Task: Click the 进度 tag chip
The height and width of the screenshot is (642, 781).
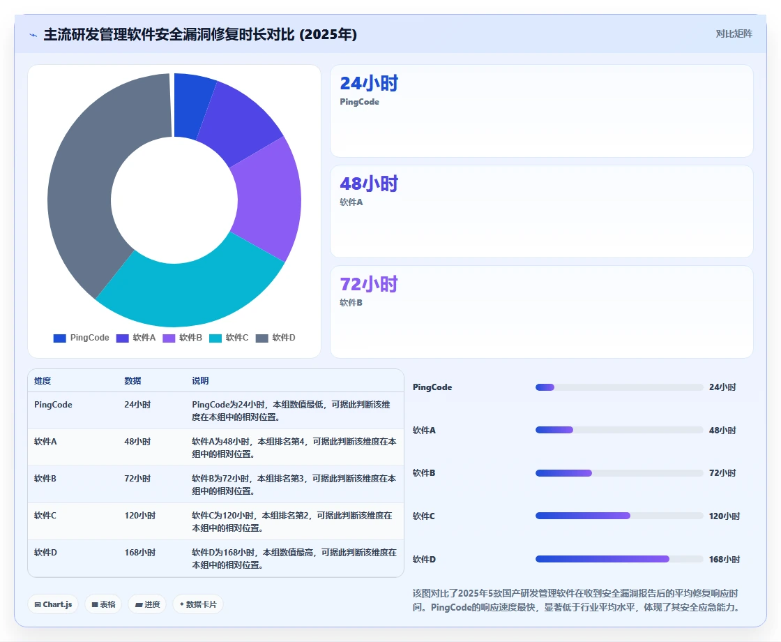Action: tap(147, 604)
